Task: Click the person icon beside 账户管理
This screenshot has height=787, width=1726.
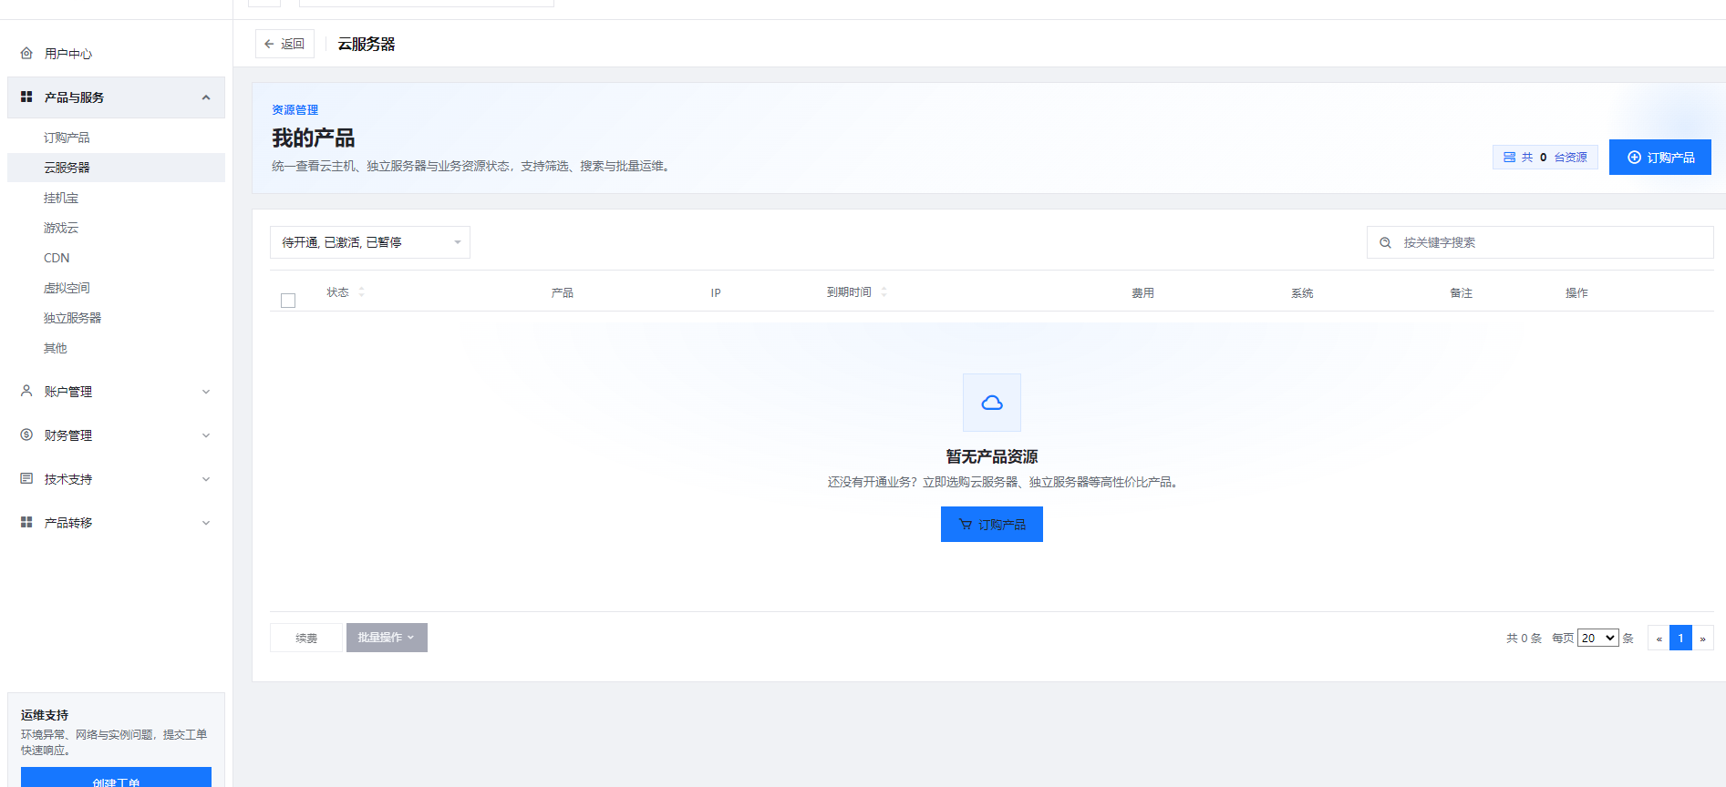Action: point(26,391)
